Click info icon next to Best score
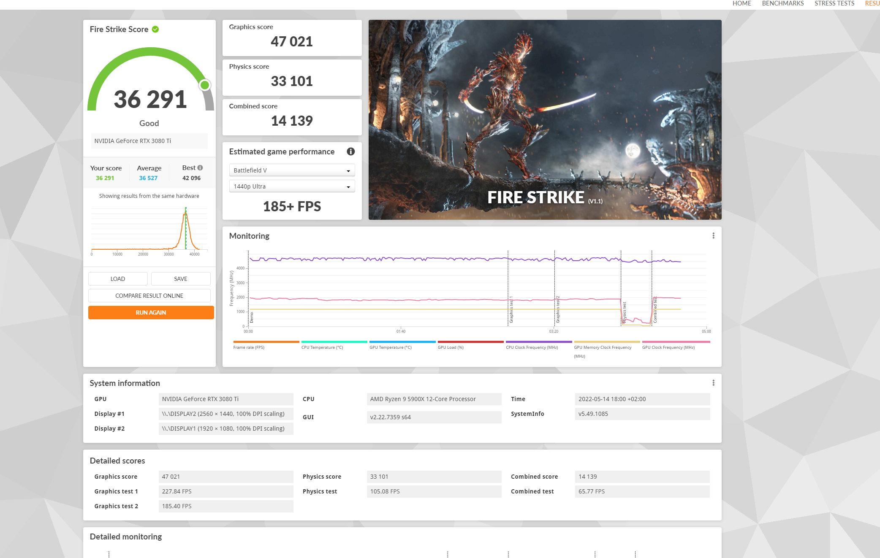 pos(200,167)
